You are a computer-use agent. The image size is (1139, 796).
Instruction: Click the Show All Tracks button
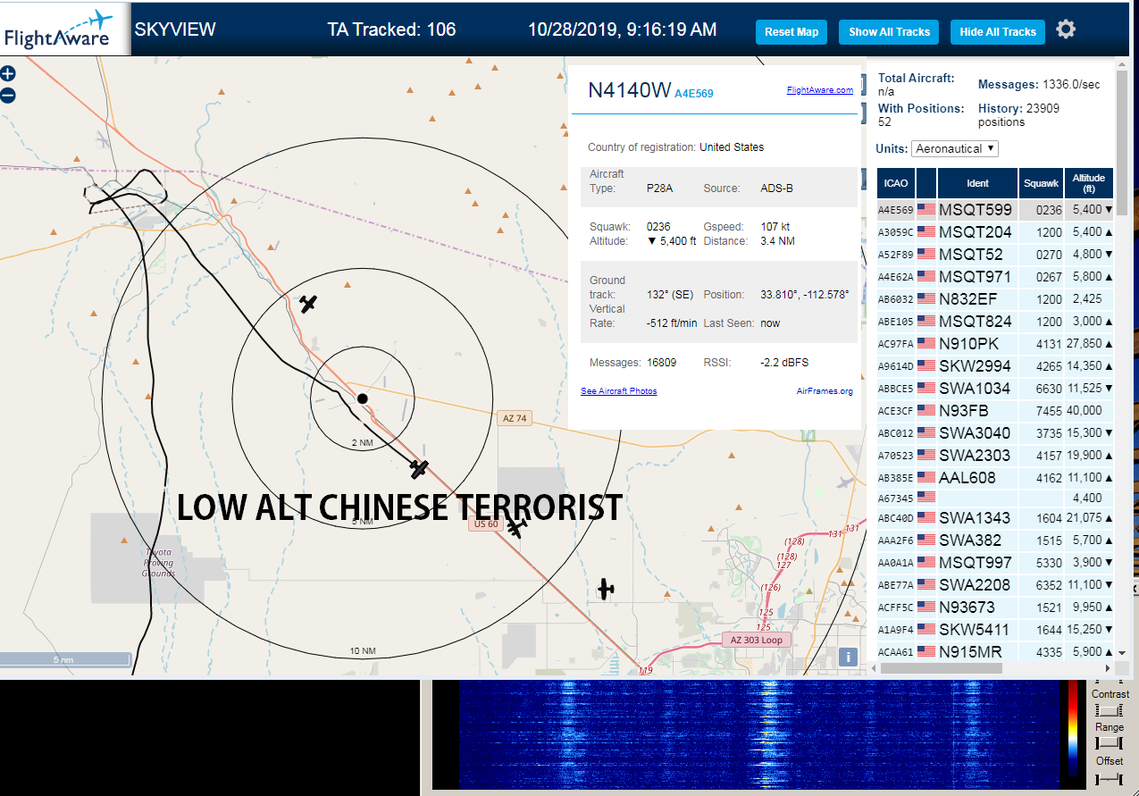tap(889, 31)
